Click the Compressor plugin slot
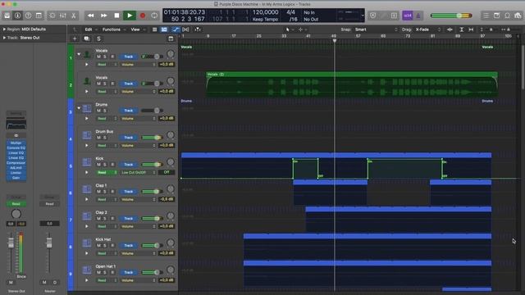This screenshot has width=525, height=295. (x=16, y=163)
